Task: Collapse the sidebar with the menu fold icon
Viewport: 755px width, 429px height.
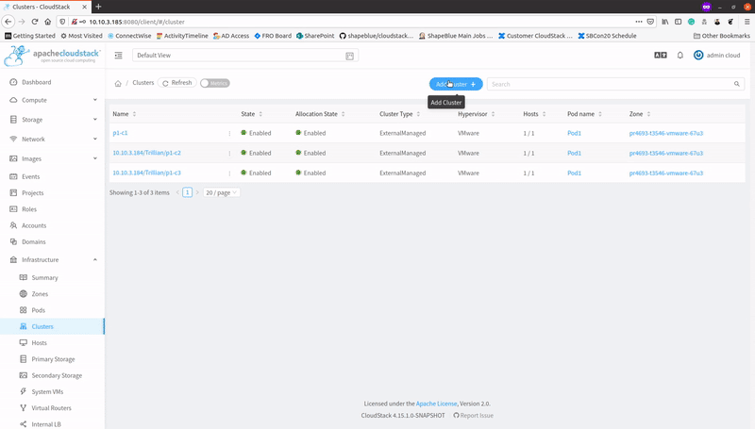Action: tap(119, 56)
